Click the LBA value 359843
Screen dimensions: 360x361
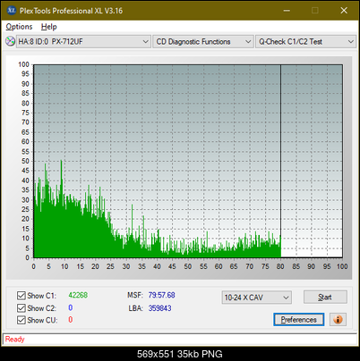159,308
